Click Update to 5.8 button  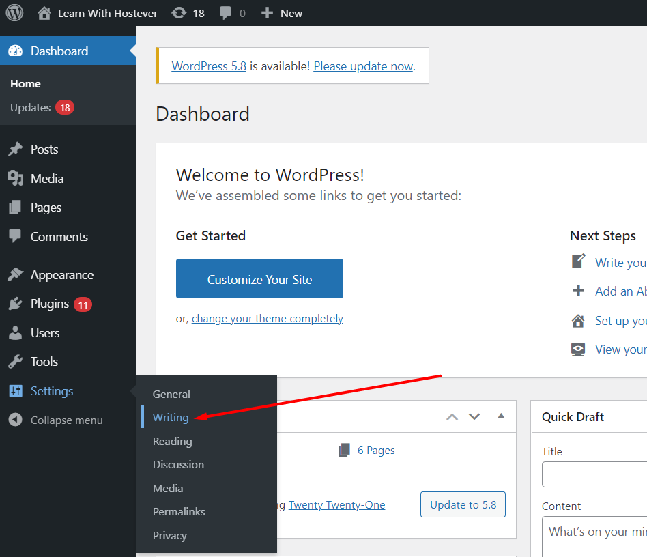(x=463, y=504)
